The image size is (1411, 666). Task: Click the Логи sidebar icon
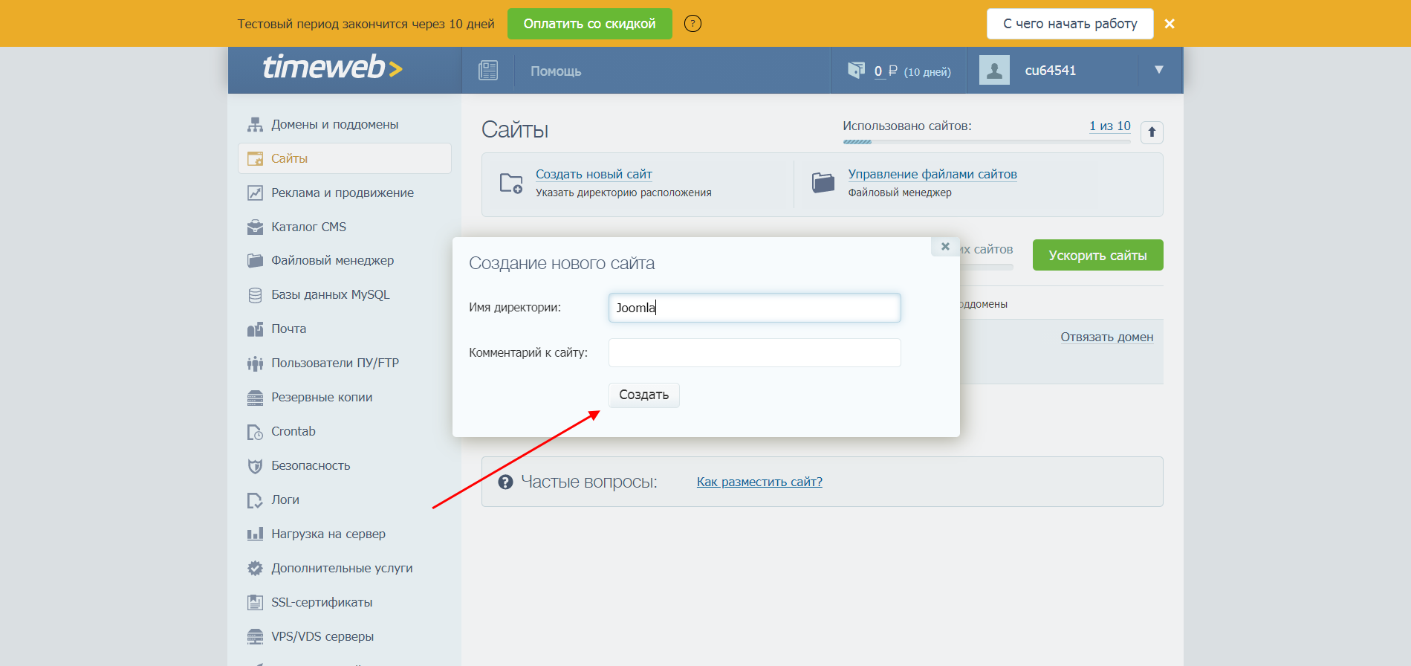255,500
